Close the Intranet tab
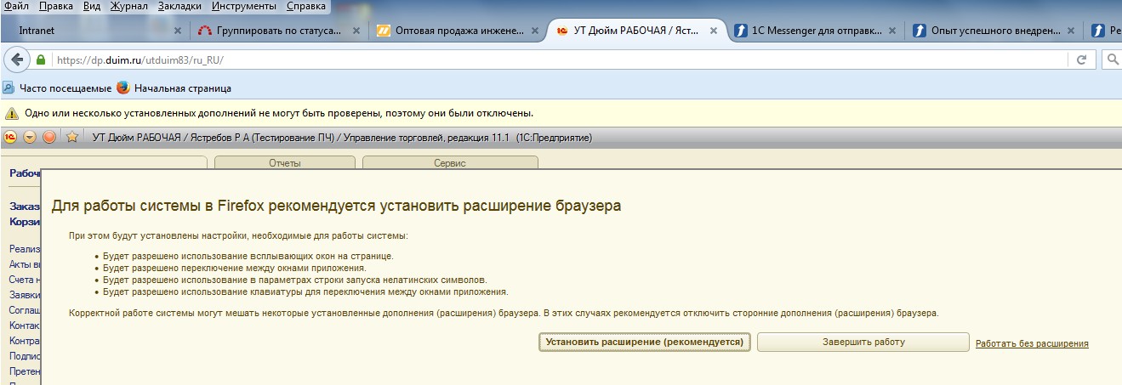The image size is (1122, 385). pyautogui.click(x=177, y=31)
